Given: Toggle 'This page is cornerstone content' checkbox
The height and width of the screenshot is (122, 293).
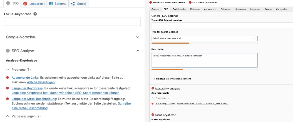Looking at the screenshot, I should (x=153, y=79).
